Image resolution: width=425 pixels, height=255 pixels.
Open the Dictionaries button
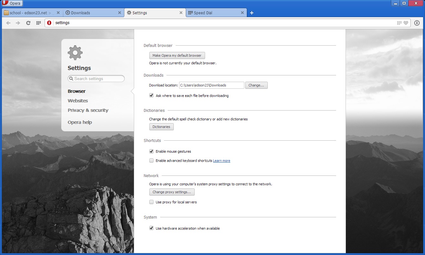(161, 127)
